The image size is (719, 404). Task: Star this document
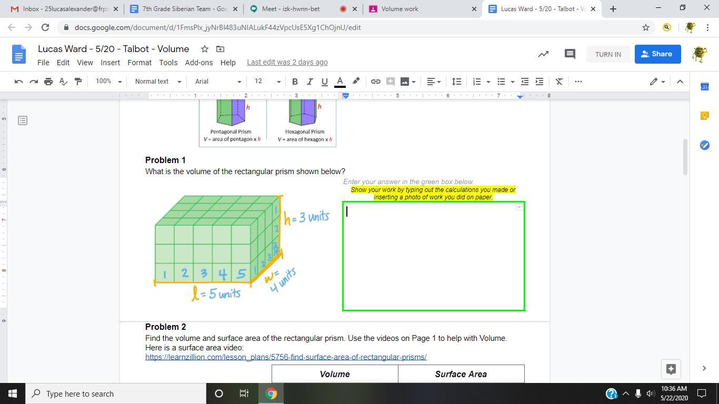[204, 49]
